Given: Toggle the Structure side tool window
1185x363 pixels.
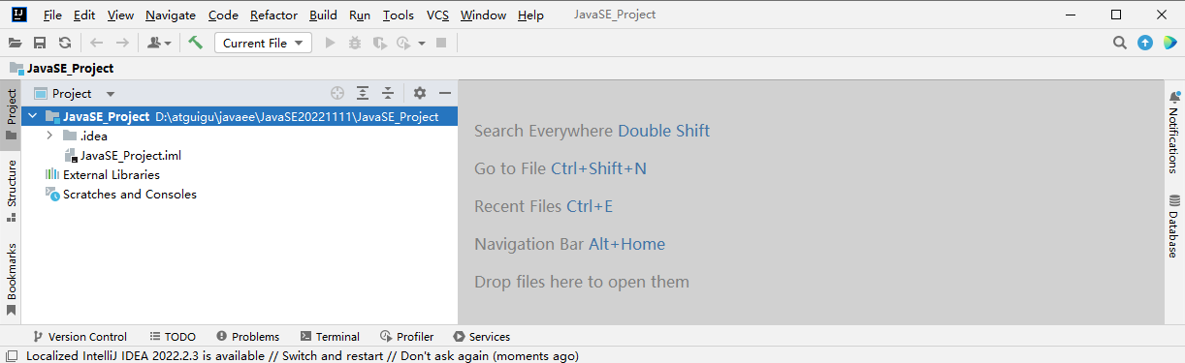Looking at the screenshot, I should (x=12, y=191).
